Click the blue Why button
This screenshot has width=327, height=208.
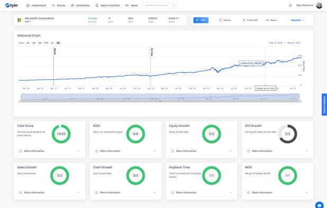coord(201,20)
